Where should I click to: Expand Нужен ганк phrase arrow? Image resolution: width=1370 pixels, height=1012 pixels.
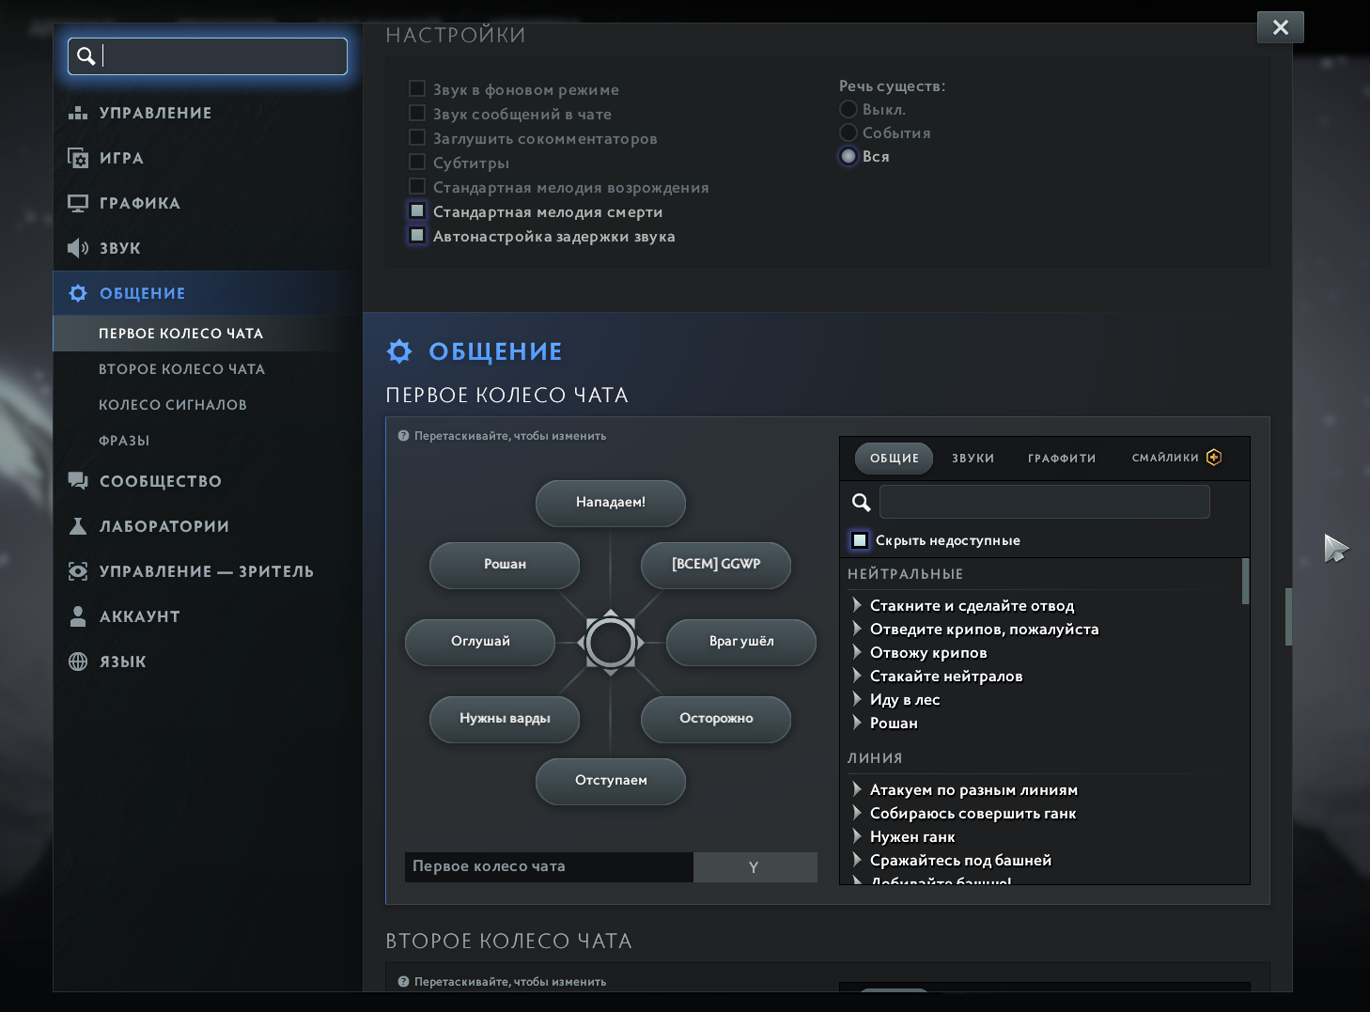[x=857, y=836]
